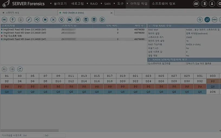Click the 시작 섹터 column header
This screenshot has width=221, height=138.
click(106, 26)
